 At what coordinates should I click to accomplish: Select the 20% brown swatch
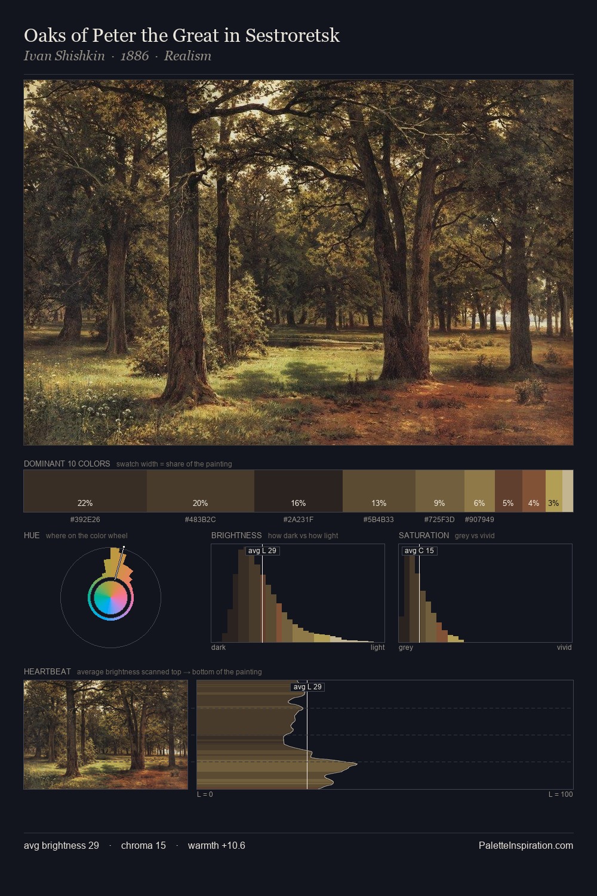(201, 491)
